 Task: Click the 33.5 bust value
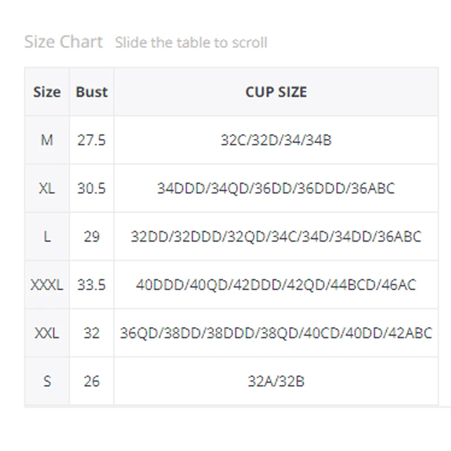(91, 285)
